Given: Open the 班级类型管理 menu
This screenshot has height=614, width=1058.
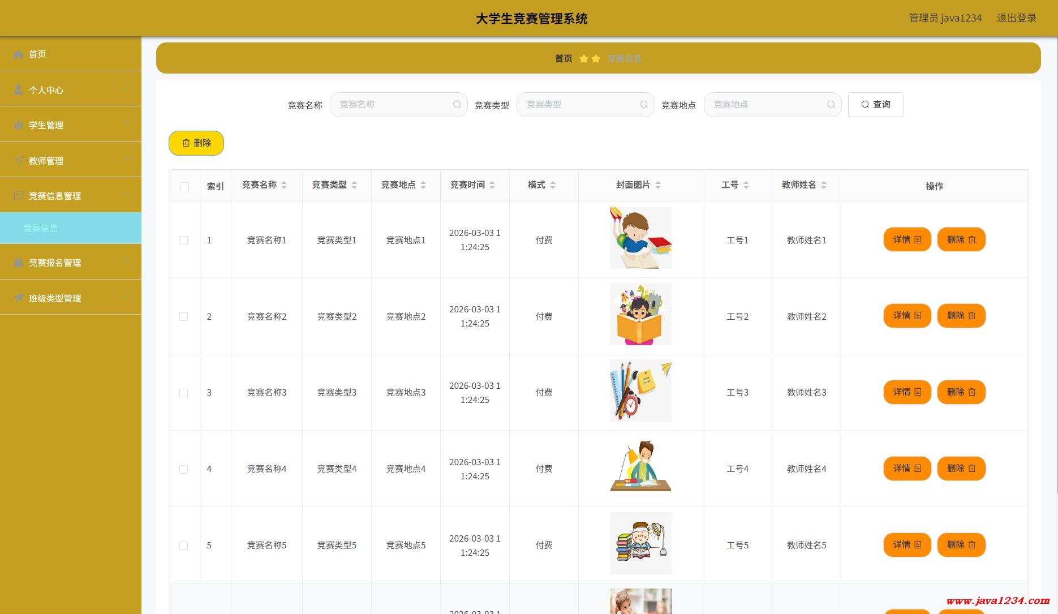Looking at the screenshot, I should (x=71, y=298).
